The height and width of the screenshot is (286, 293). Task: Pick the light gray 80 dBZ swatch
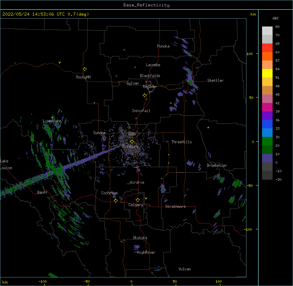click(267, 31)
